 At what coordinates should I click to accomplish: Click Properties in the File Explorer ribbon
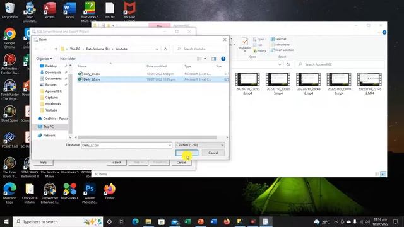pos(245,44)
